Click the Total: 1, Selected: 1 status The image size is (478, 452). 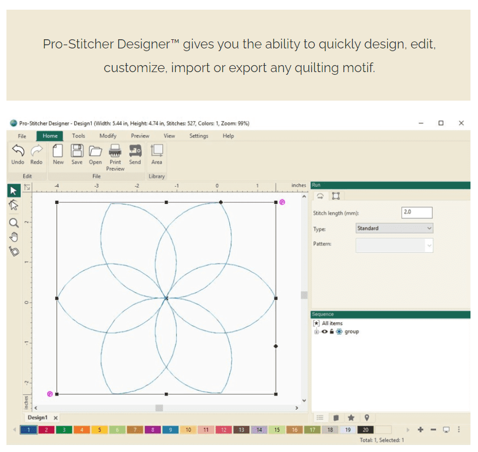(382, 440)
